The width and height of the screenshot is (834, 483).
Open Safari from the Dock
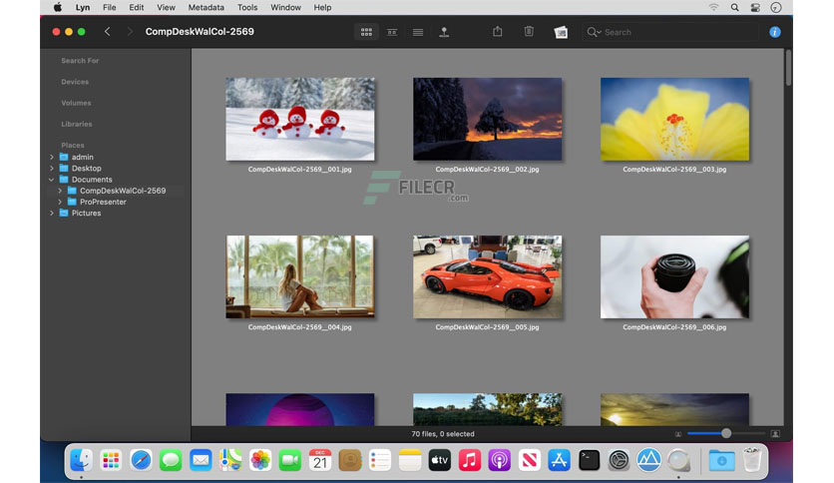141,460
